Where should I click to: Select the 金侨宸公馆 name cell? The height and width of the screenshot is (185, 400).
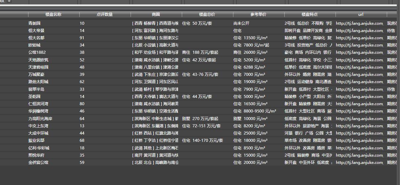(x=38, y=163)
